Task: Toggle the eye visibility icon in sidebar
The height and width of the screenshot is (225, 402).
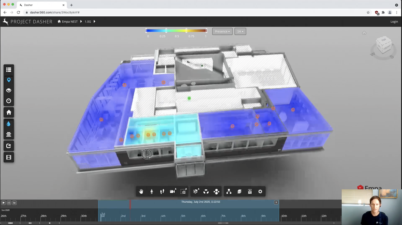Action: coord(9,90)
